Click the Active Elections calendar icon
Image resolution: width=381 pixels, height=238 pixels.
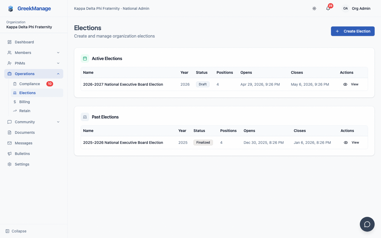coord(85,58)
